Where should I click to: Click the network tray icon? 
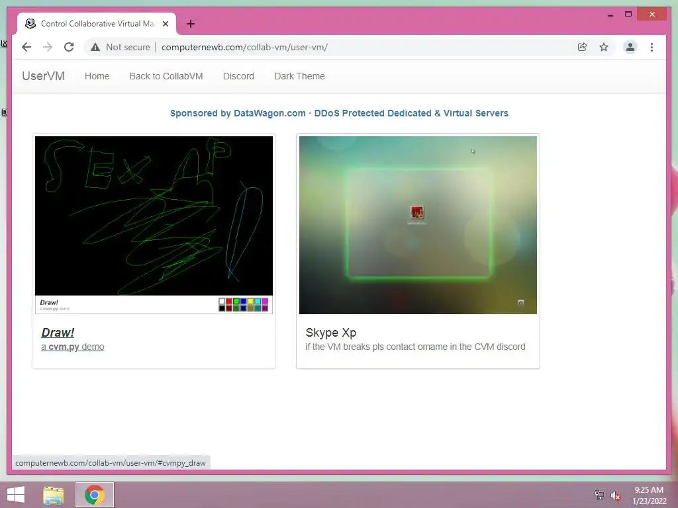600,495
